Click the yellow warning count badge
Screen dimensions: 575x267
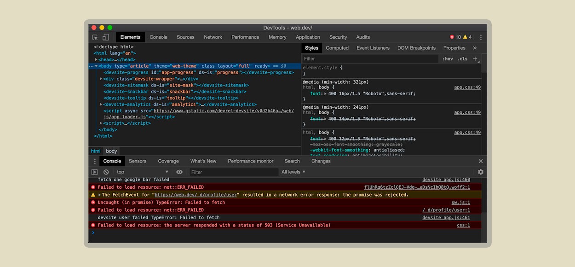click(x=467, y=37)
